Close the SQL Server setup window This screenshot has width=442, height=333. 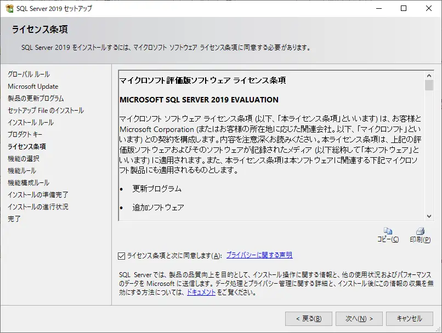point(429,8)
